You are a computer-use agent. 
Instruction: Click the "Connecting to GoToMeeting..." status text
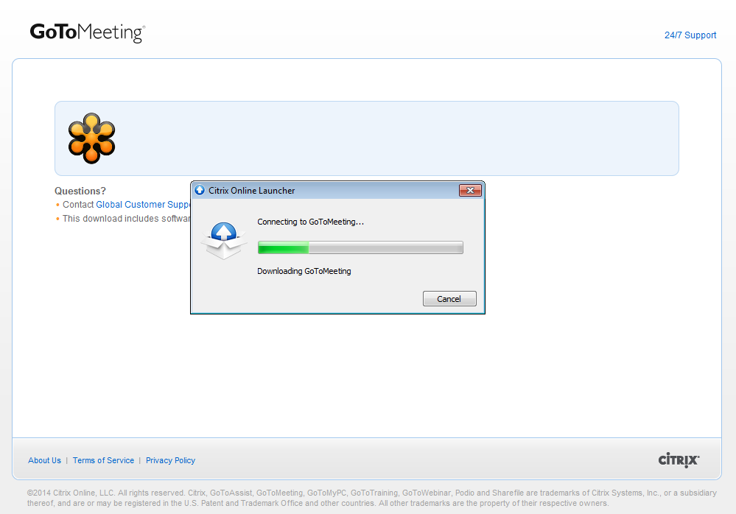310,222
